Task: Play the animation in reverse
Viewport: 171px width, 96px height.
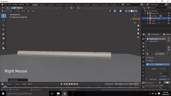Action: (x=69, y=84)
